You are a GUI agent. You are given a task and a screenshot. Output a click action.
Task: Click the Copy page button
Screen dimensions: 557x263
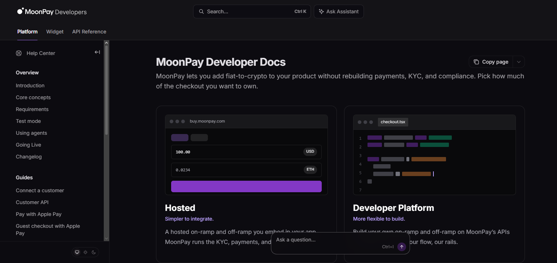tap(491, 62)
